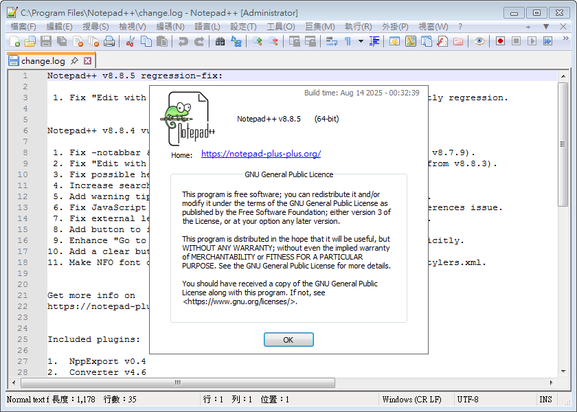
Task: Click the Copy icon in toolbar
Action: click(146, 41)
